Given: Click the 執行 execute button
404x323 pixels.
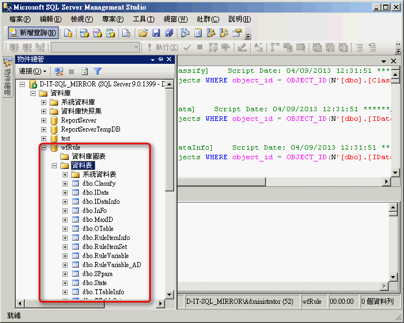Looking at the screenshot, I should pos(163,47).
